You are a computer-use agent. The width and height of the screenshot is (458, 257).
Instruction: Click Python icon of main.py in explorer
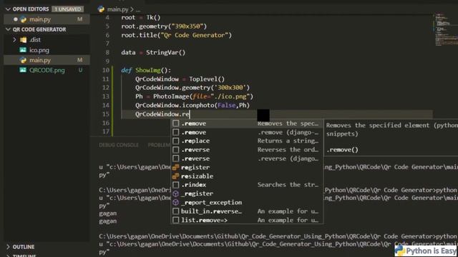[23, 60]
